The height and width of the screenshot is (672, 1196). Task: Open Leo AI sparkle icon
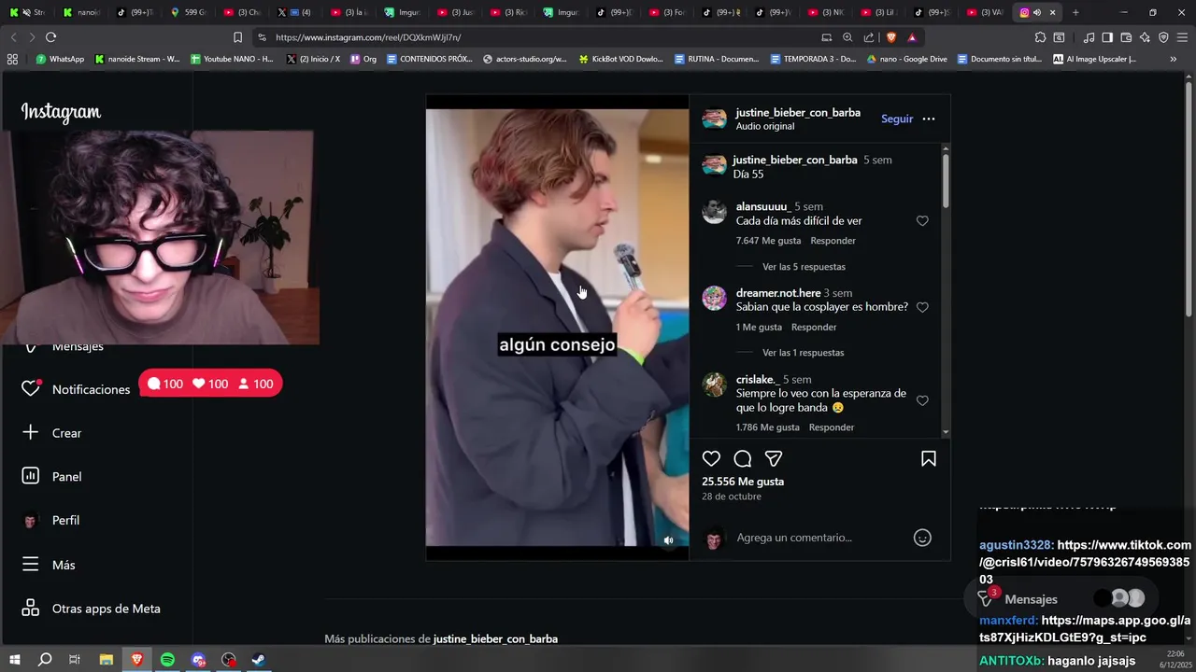pos(1145,37)
